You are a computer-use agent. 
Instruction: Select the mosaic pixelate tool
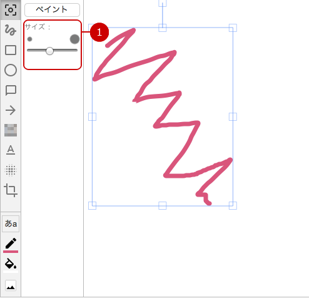click(11, 130)
